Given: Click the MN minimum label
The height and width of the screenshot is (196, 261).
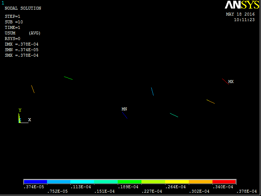Looking at the screenshot, I should click(x=124, y=109).
